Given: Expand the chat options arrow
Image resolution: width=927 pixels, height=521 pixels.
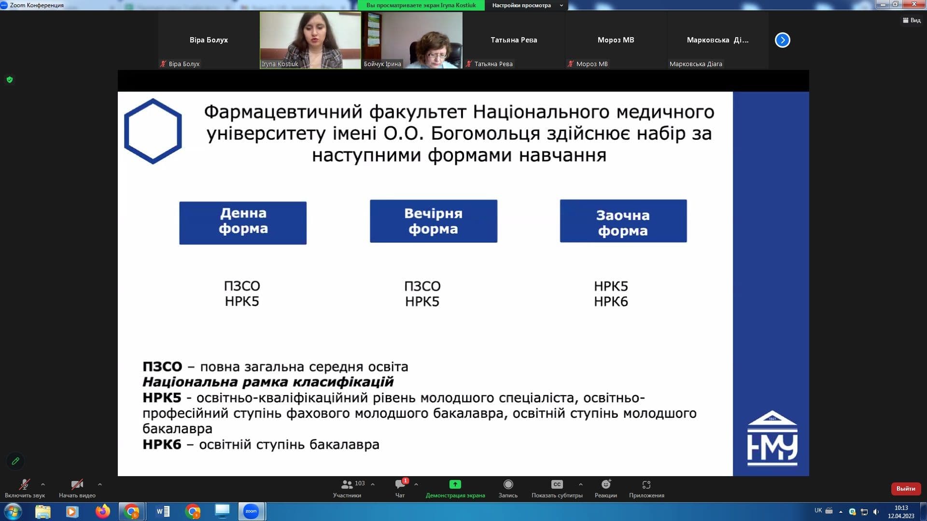Looking at the screenshot, I should (416, 484).
